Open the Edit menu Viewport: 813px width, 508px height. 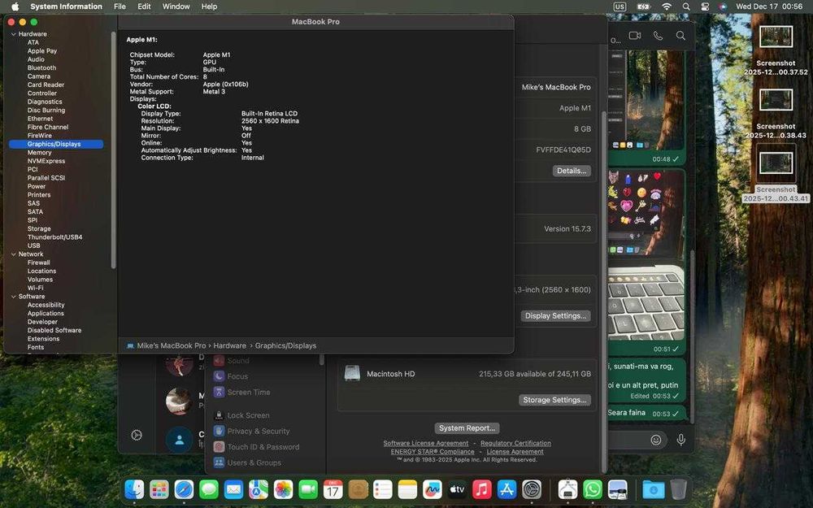point(144,7)
